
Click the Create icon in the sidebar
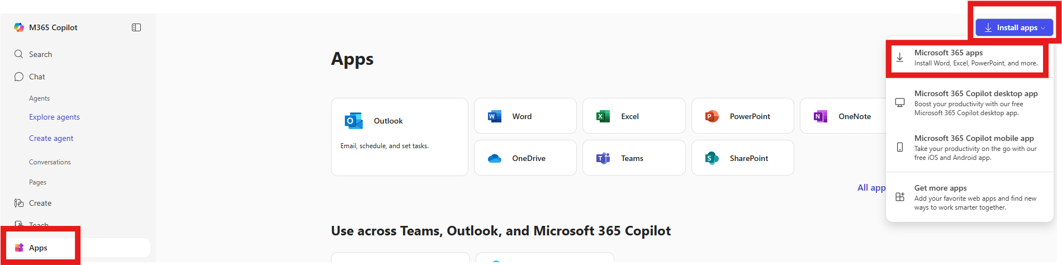19,203
